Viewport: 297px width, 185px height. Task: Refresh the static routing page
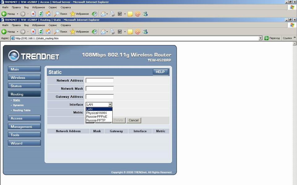tap(41, 31)
